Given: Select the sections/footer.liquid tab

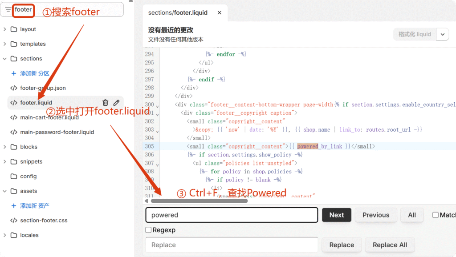Looking at the screenshot, I should (x=178, y=13).
